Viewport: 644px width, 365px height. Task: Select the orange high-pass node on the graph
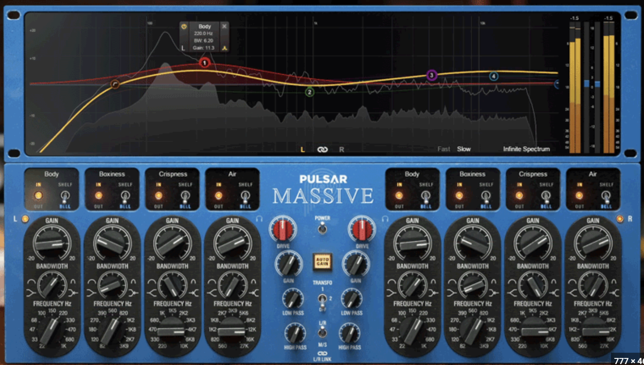115,85
